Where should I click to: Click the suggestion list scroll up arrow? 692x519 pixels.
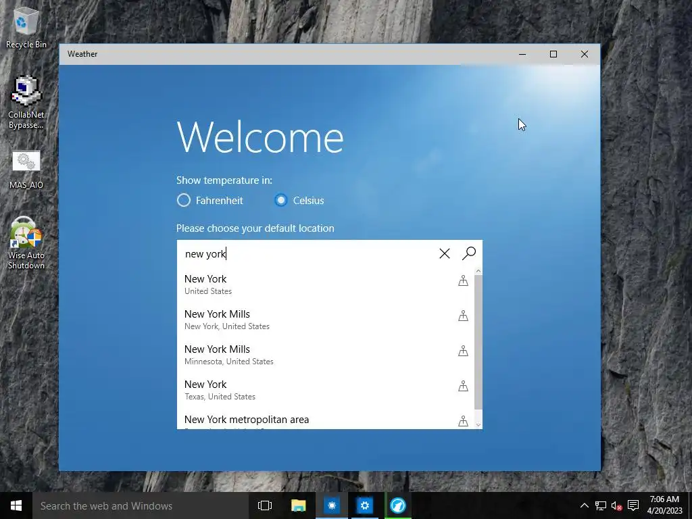(478, 271)
